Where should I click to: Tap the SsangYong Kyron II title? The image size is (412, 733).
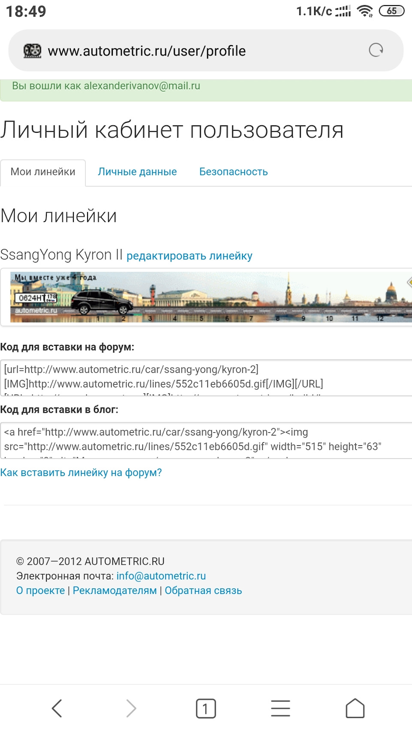click(61, 255)
